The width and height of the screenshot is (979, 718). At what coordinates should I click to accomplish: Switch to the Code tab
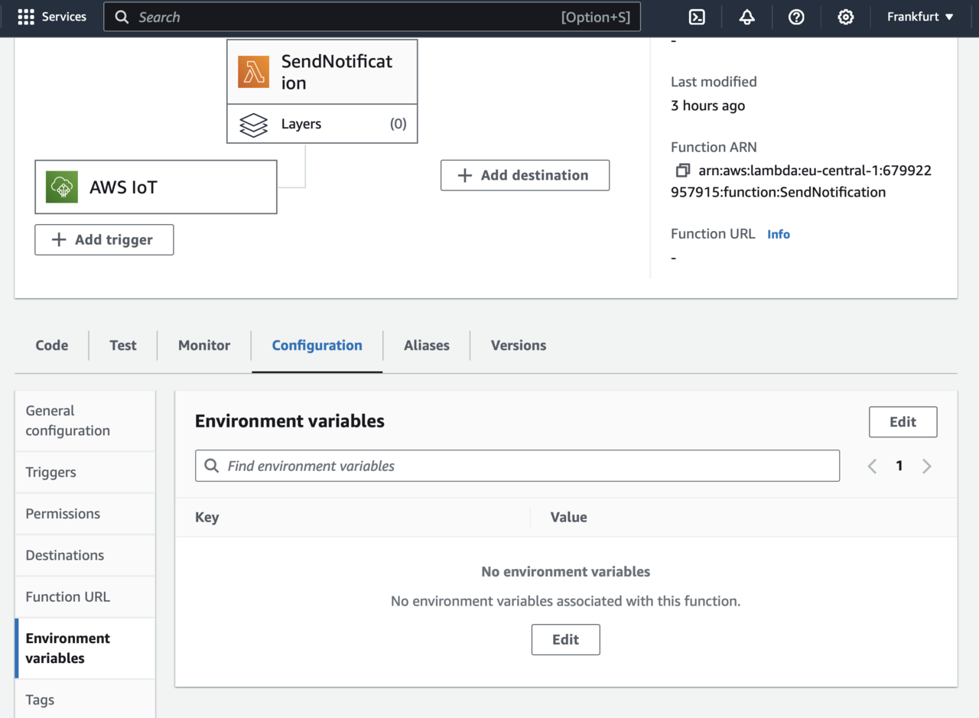click(x=52, y=346)
